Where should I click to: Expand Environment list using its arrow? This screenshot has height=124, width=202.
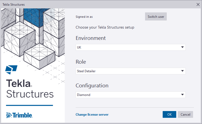(x=182, y=47)
